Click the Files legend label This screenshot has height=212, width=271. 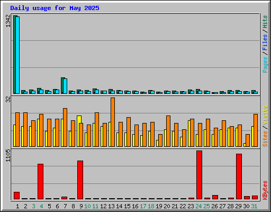(x=265, y=42)
